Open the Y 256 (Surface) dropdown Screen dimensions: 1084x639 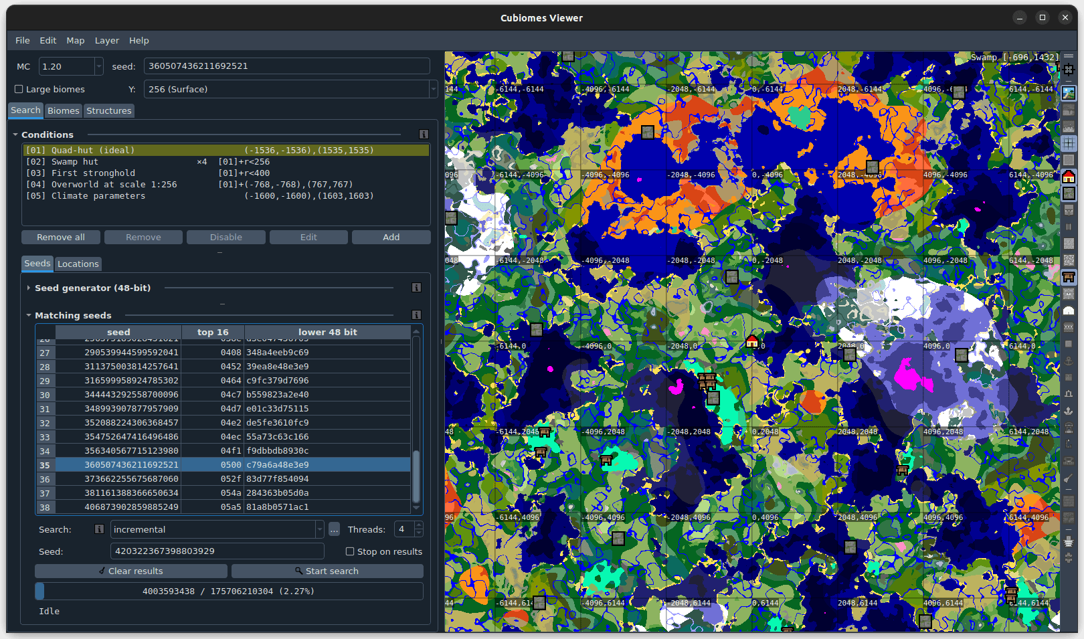pyautogui.click(x=290, y=89)
